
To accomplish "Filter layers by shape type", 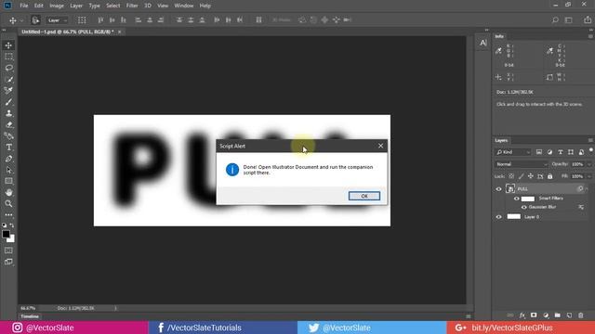I will [571, 152].
